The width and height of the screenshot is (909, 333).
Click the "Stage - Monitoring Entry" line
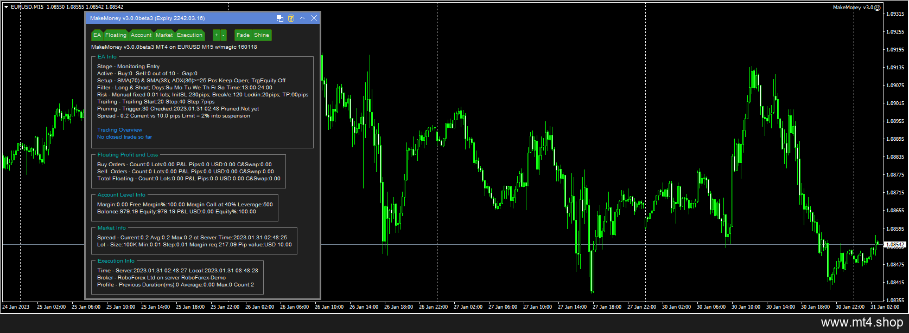128,67
